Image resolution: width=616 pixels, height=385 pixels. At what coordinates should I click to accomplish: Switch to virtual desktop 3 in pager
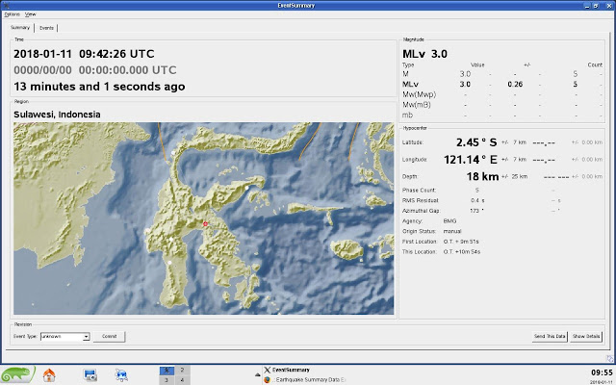coord(167,380)
